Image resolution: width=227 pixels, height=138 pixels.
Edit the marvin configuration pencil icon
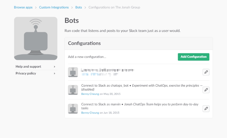tap(206, 108)
